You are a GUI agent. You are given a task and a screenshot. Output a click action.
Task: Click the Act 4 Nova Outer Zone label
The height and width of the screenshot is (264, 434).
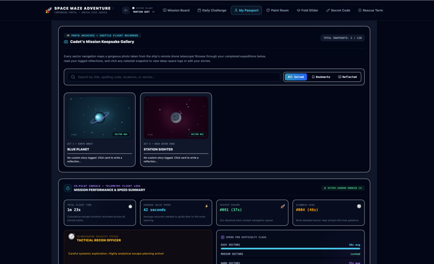click(x=159, y=144)
